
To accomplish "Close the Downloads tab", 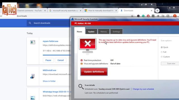I will pyautogui.click(x=152, y=11).
